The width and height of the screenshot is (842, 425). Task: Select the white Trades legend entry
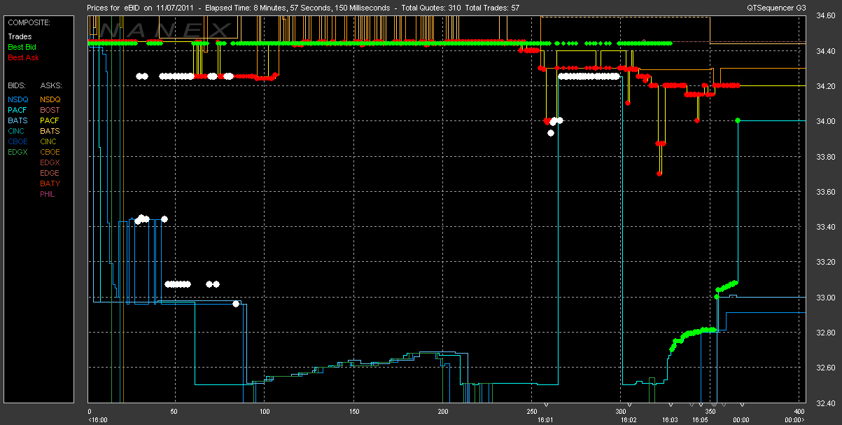pyautogui.click(x=19, y=36)
